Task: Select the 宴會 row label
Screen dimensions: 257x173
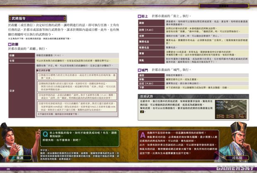Action: click(151, 54)
